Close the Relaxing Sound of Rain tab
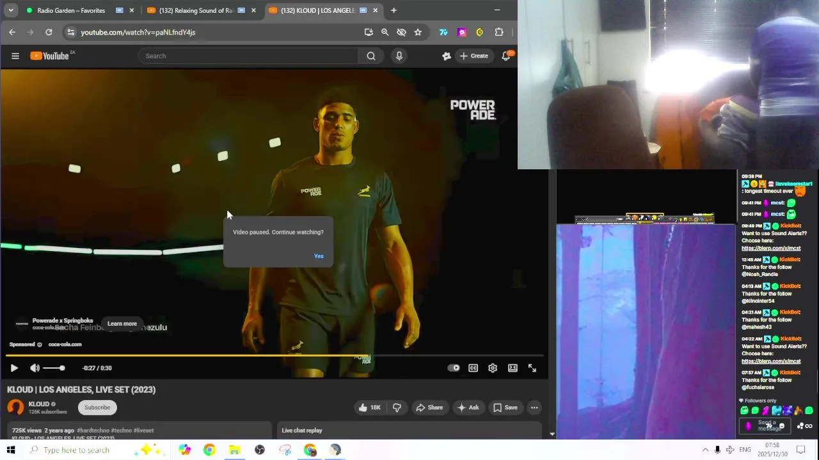This screenshot has height=460, width=819. tap(253, 10)
